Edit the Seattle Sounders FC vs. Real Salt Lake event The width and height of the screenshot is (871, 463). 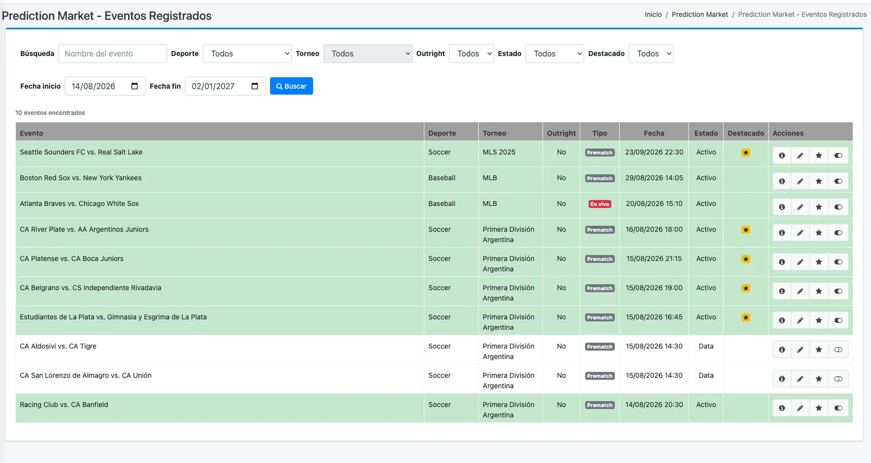tap(800, 155)
